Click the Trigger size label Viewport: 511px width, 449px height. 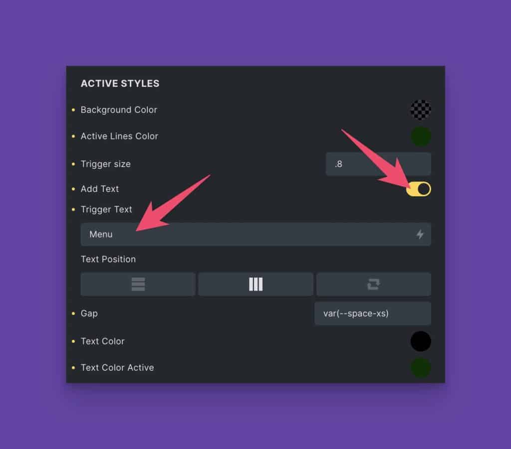coord(106,164)
